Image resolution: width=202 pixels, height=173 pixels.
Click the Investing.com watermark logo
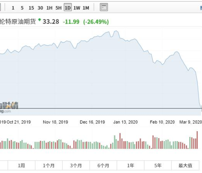tap(9, 107)
